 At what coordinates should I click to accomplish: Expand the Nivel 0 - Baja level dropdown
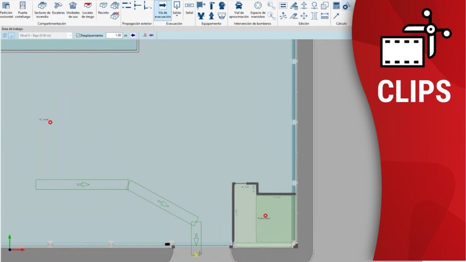coord(70,35)
